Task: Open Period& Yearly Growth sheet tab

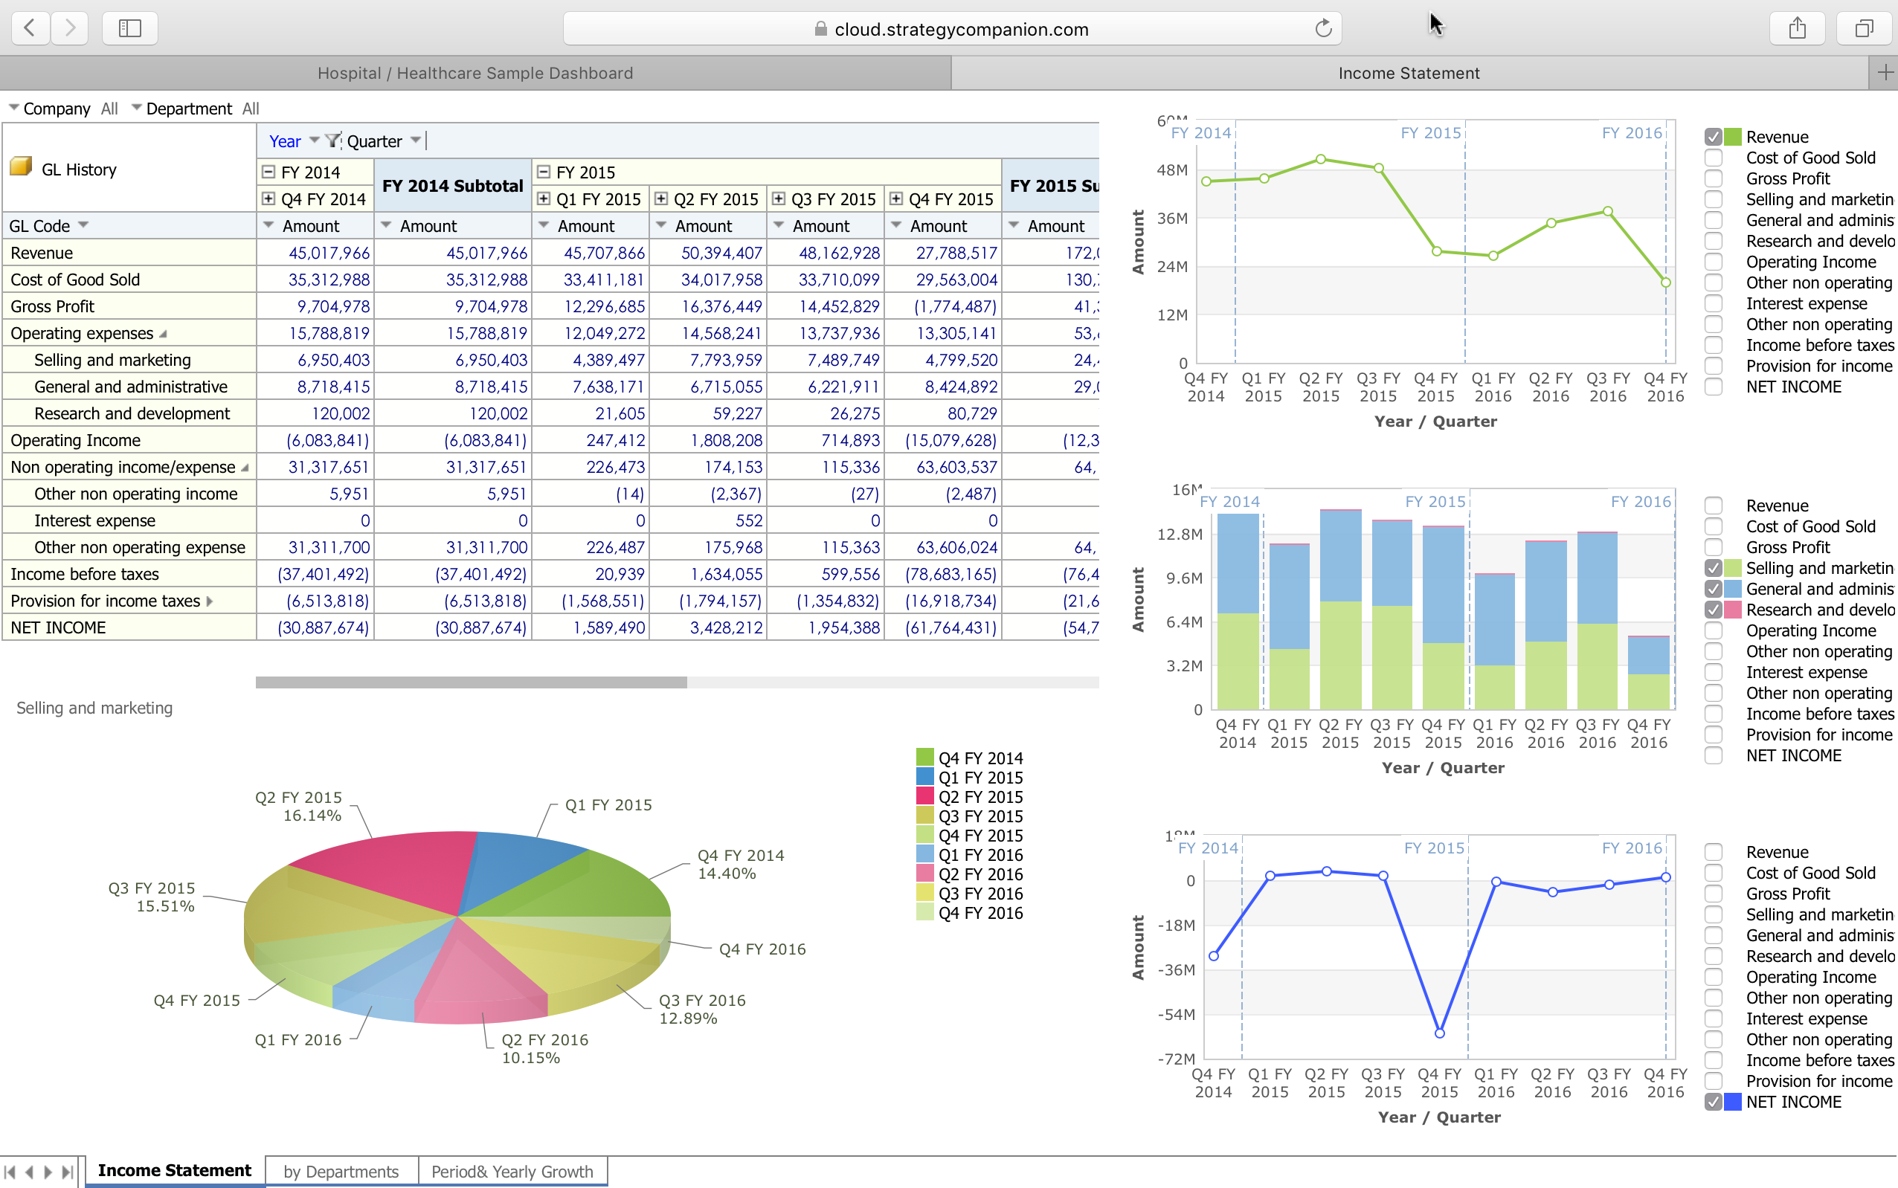Action: click(512, 1172)
